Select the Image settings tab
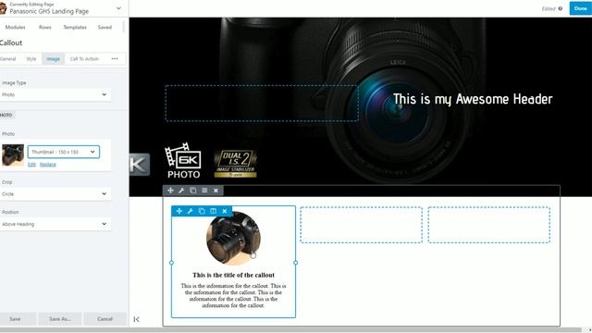Screen dimensions: 592x333 point(54,59)
